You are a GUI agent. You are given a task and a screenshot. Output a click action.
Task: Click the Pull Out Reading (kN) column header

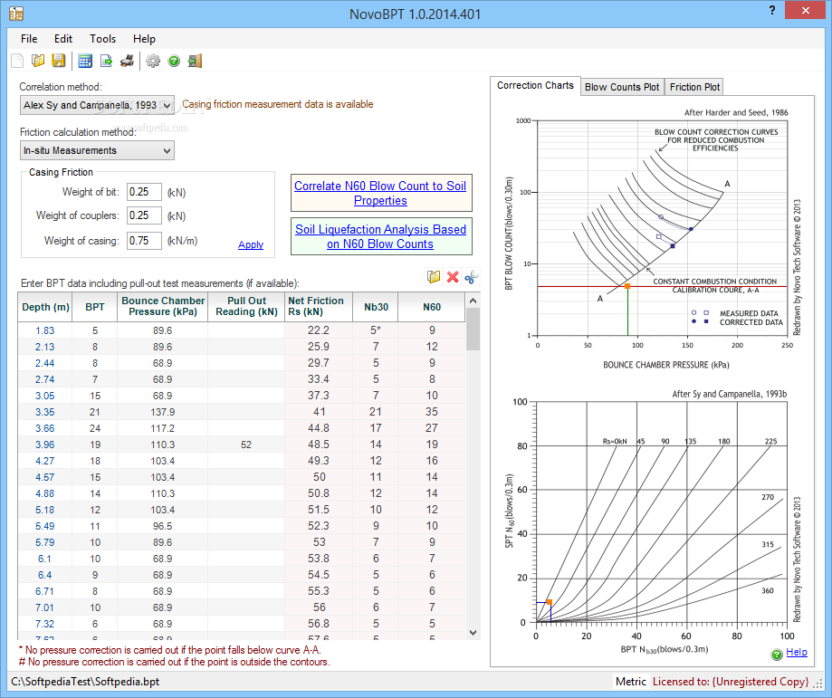[246, 307]
